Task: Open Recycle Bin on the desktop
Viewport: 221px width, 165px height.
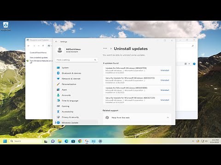Action: 6,26
